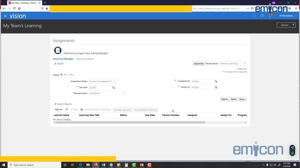Viewport: 300px width, 168px height.
Task: Collapse the Search Results section
Action: tap(55, 104)
